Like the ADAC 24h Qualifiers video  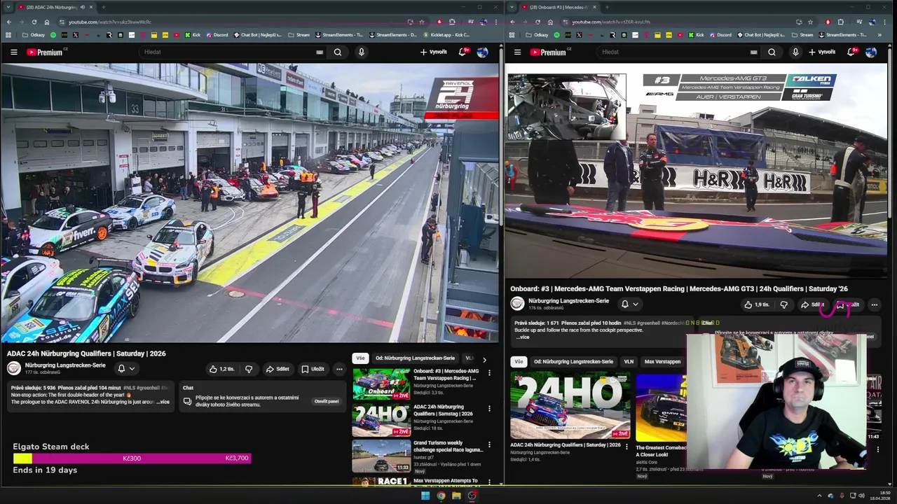tap(221, 369)
